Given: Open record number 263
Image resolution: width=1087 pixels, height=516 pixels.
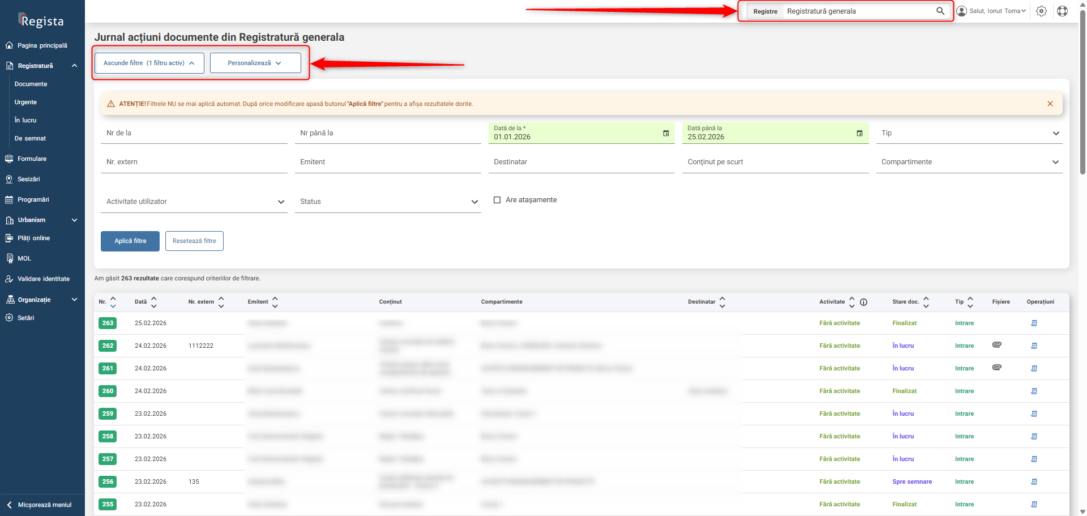Looking at the screenshot, I should [108, 323].
